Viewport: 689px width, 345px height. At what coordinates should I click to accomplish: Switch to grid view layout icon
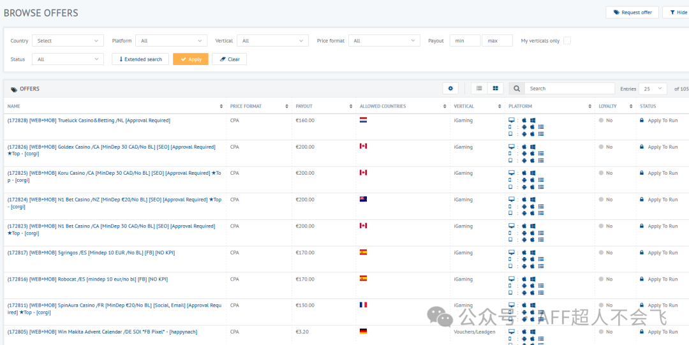tap(496, 89)
